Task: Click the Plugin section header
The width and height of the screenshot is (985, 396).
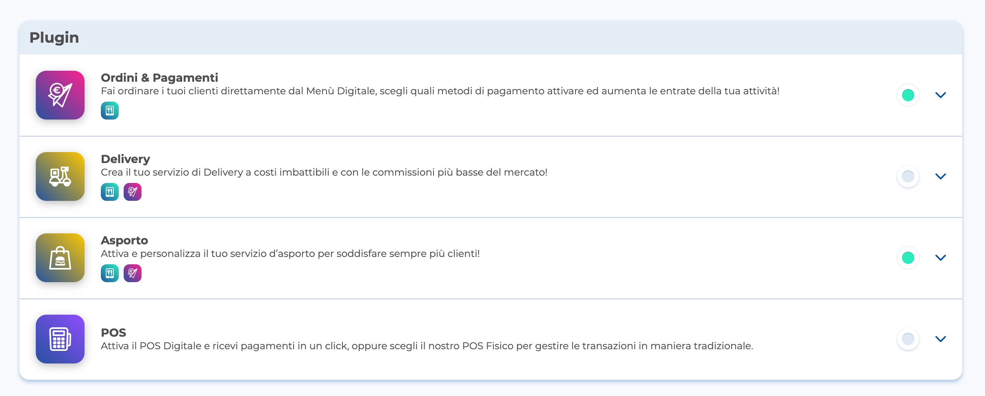Action: 54,37
